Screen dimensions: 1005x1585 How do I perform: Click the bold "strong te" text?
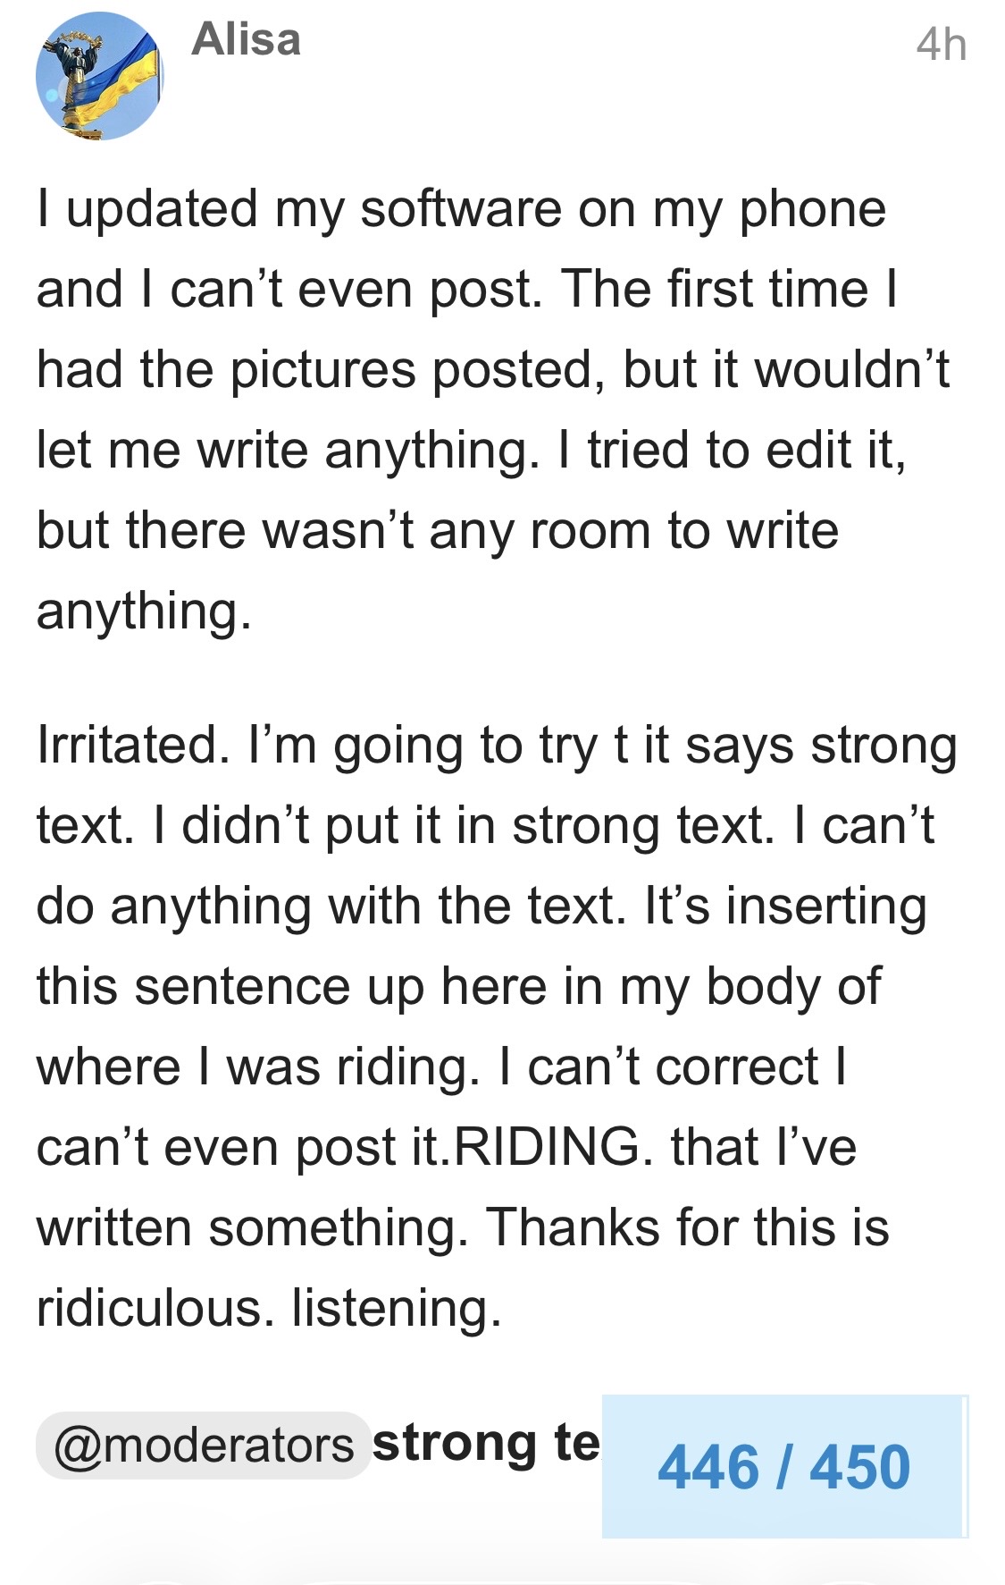point(486,1444)
